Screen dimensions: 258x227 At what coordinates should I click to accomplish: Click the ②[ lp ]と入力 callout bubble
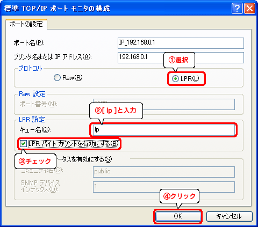tap(116, 111)
